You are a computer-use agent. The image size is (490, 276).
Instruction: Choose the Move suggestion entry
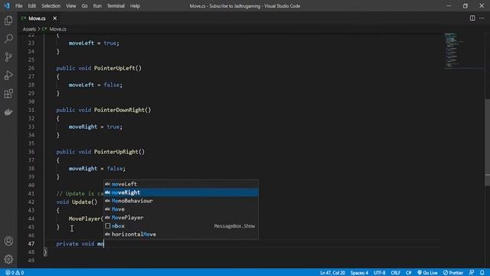pyautogui.click(x=181, y=209)
